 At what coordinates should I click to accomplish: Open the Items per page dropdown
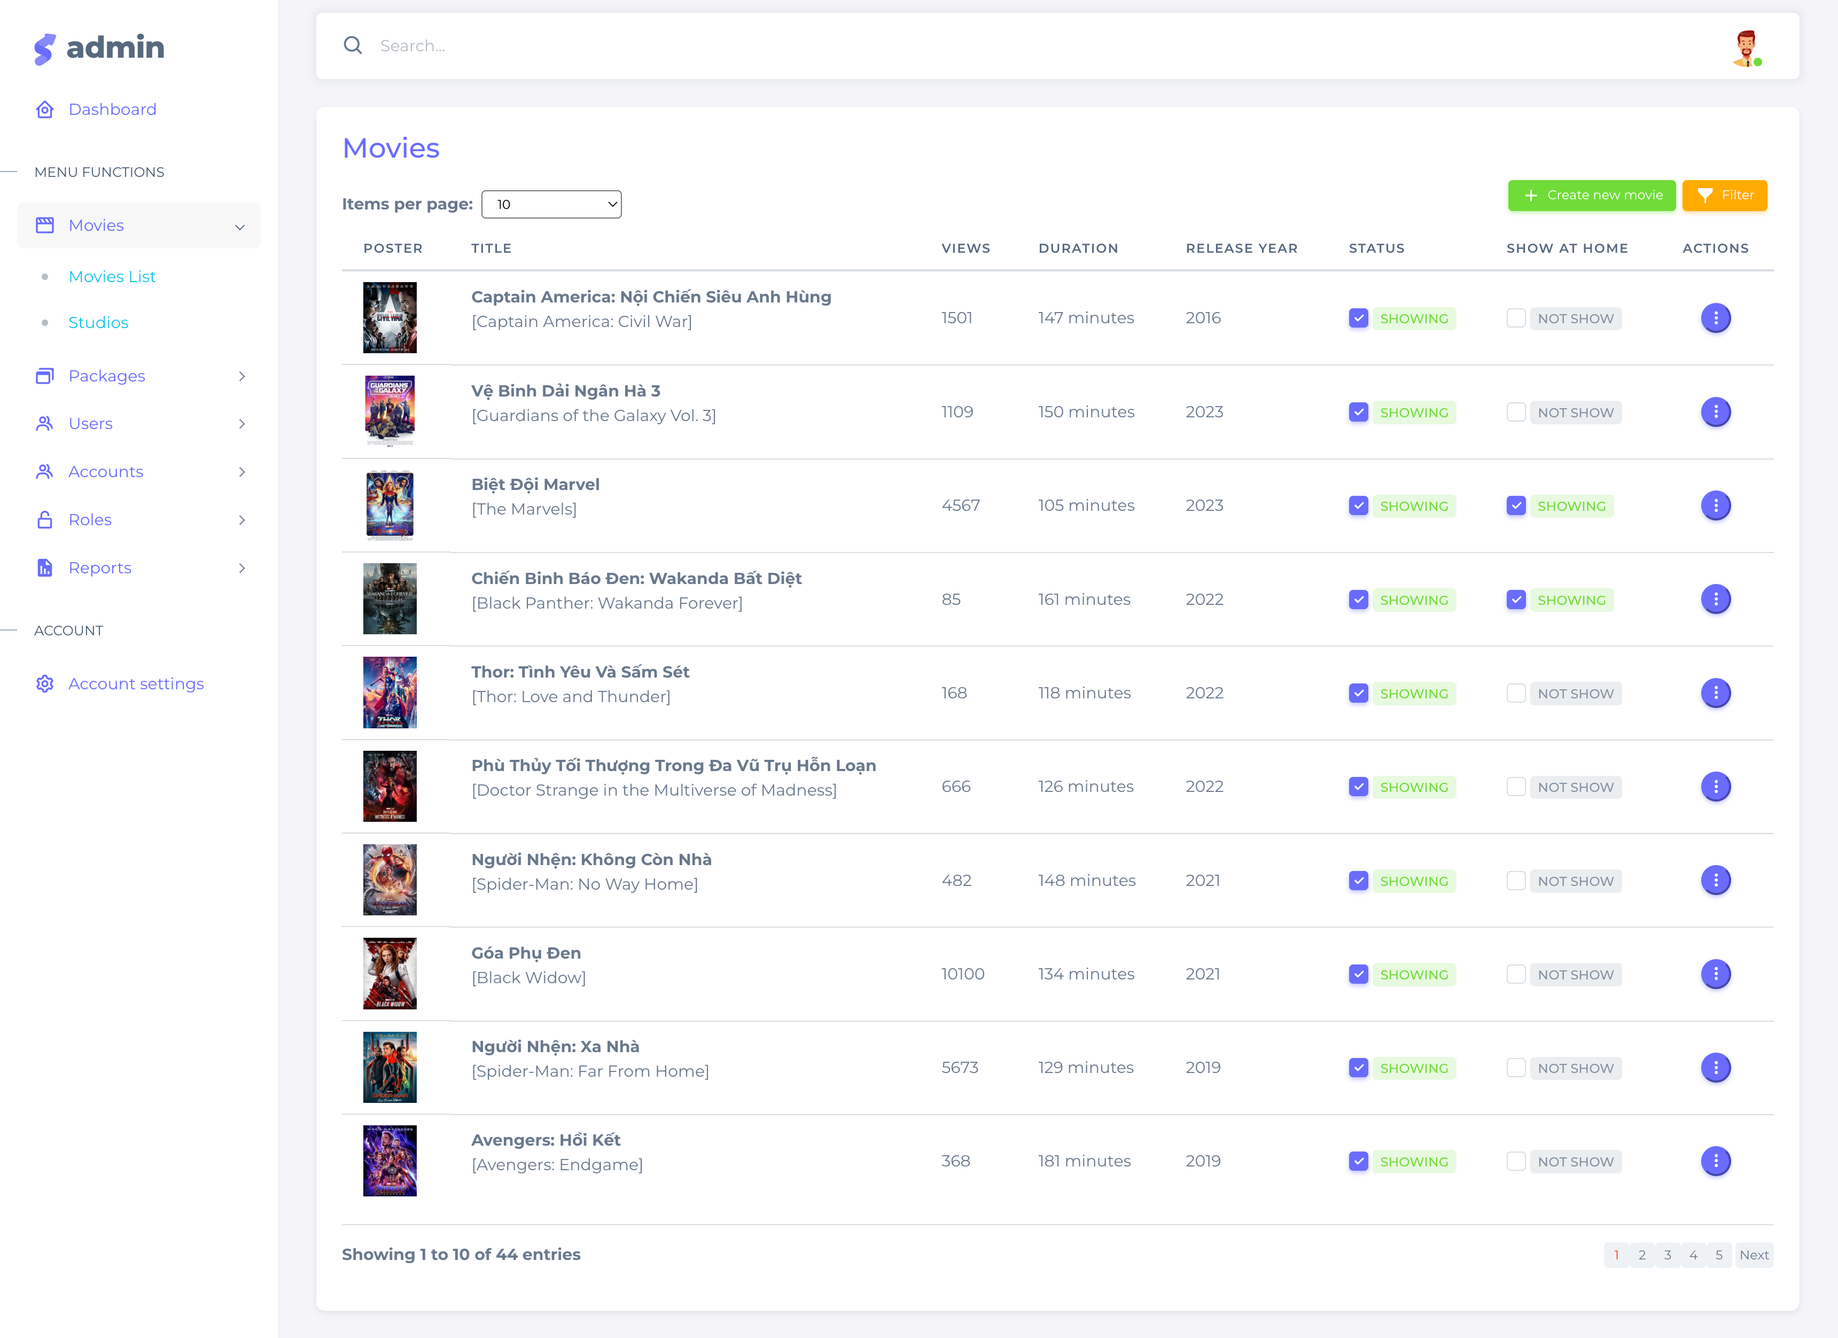pos(551,204)
